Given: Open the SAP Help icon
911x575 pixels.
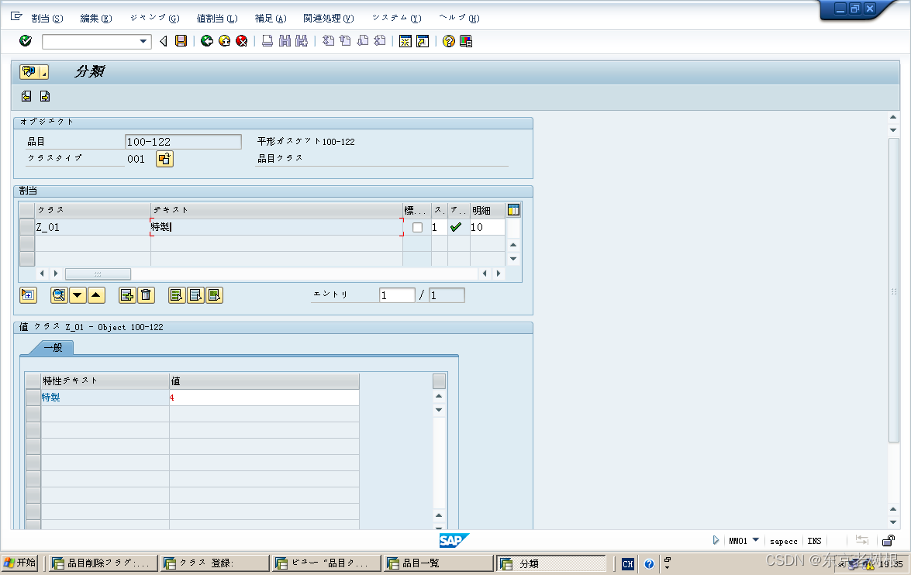Looking at the screenshot, I should 450,41.
